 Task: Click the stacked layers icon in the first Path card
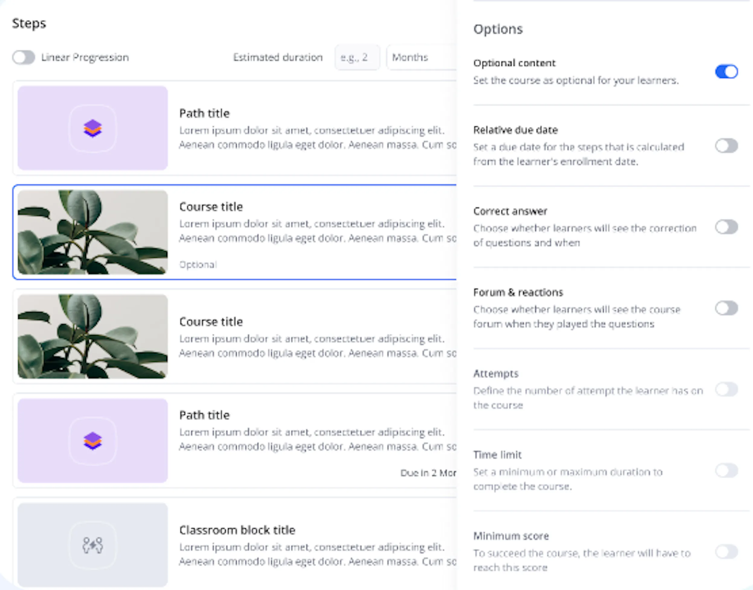tap(93, 128)
